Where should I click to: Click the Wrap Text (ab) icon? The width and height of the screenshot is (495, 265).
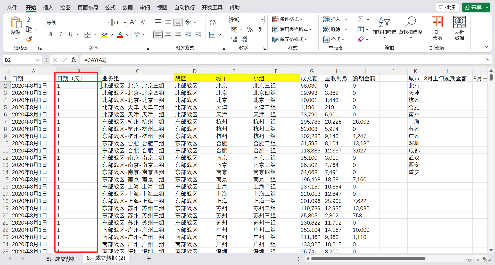click(212, 22)
